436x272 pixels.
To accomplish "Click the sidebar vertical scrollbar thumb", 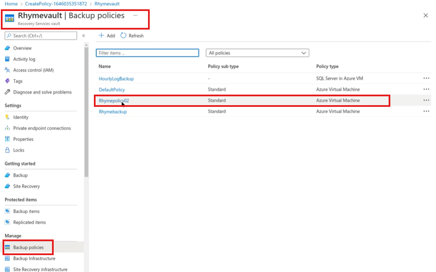I will point(86,112).
